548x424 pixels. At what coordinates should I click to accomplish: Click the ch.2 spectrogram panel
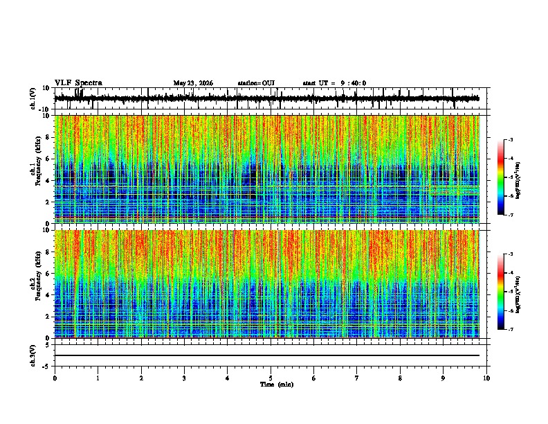267,284
